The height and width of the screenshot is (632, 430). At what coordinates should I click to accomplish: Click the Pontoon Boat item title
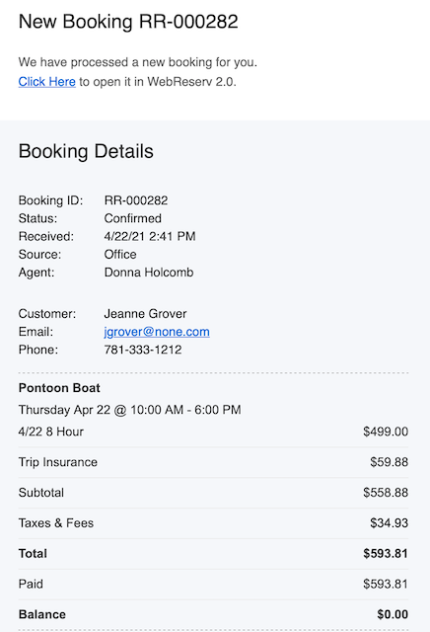59,388
